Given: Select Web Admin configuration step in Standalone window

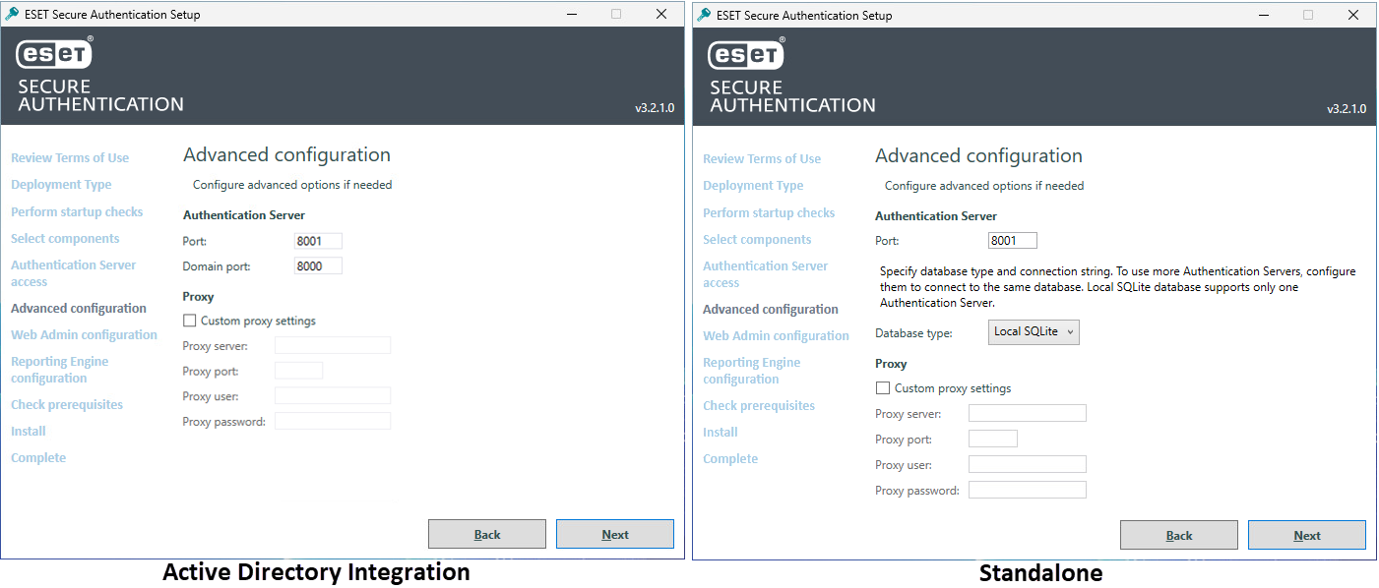Looking at the screenshot, I should click(776, 335).
